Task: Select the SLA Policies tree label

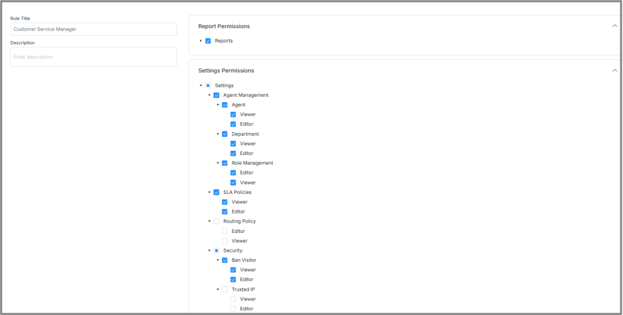Action: click(x=237, y=192)
